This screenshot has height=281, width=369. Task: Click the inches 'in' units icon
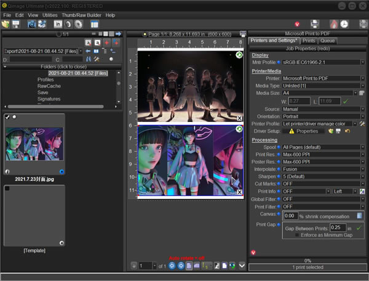[x=58, y=24]
